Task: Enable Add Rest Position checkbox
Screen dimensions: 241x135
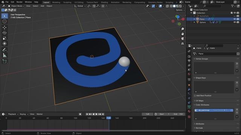Action: coord(195,96)
